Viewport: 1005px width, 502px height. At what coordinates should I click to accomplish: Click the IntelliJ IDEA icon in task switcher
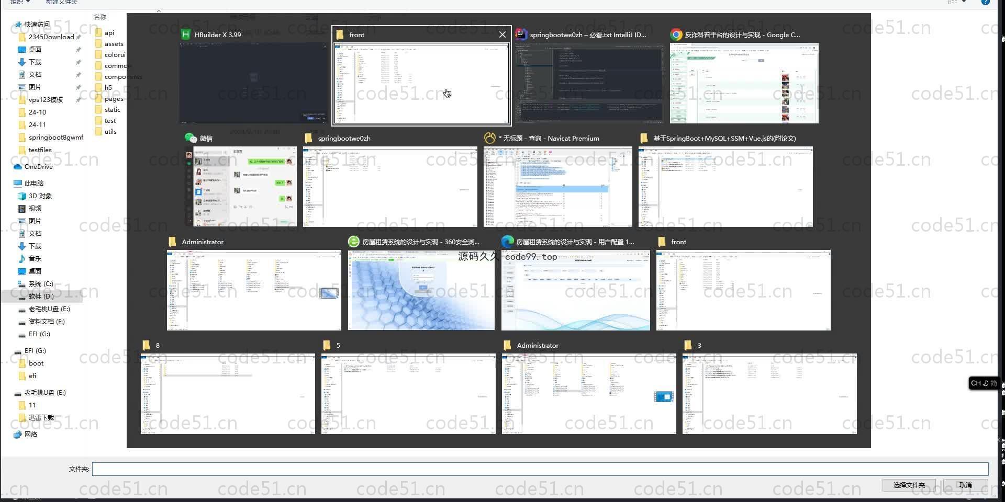click(521, 35)
